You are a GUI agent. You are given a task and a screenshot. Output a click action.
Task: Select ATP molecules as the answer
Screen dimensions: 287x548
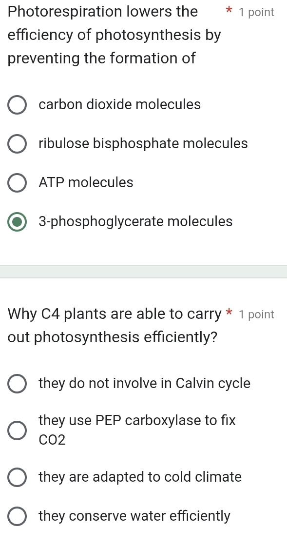coord(17,183)
